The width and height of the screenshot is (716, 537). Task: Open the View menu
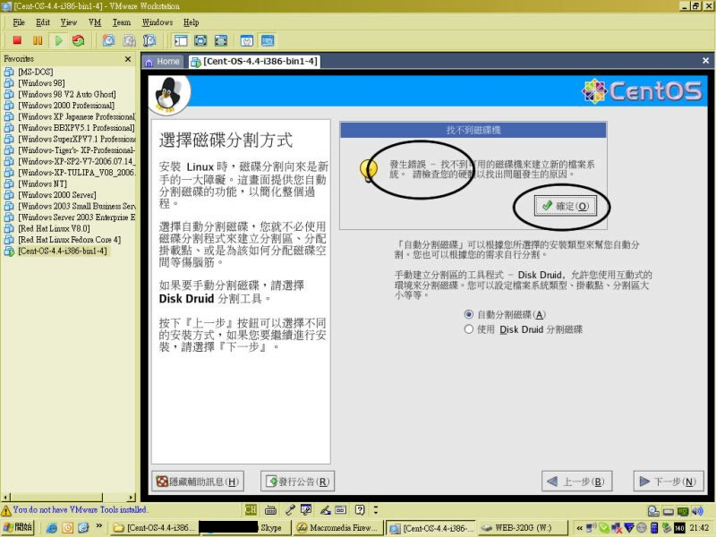(69, 22)
